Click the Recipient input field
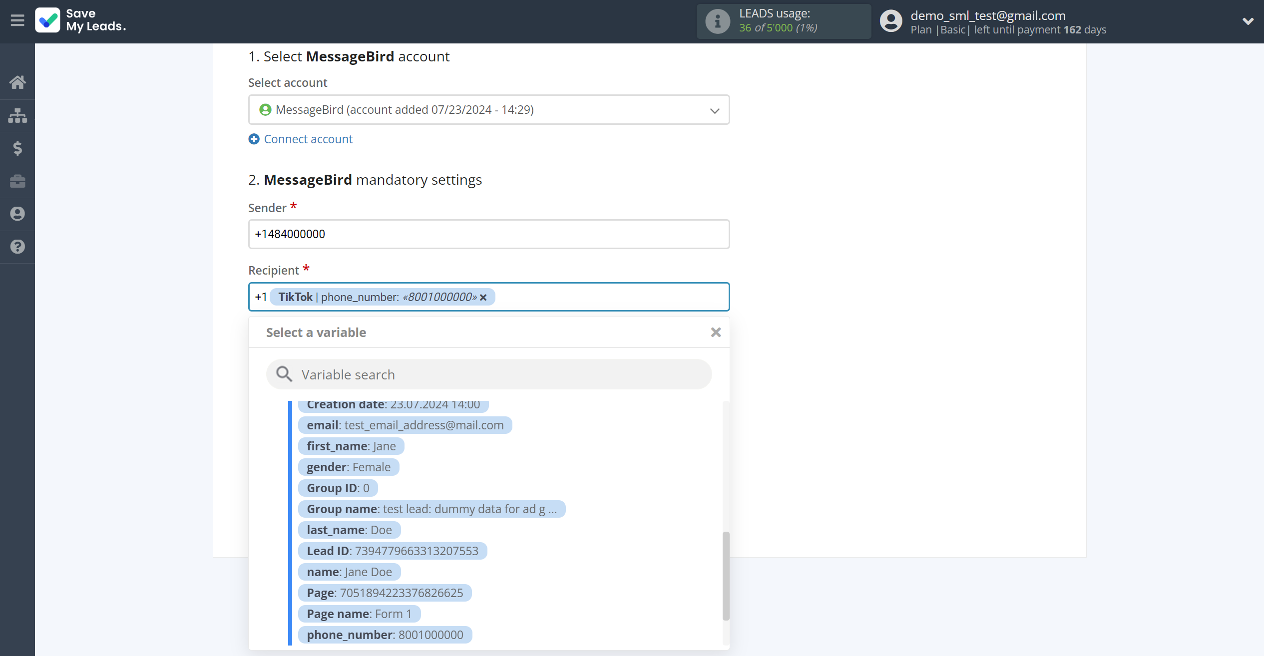 pyautogui.click(x=489, y=297)
